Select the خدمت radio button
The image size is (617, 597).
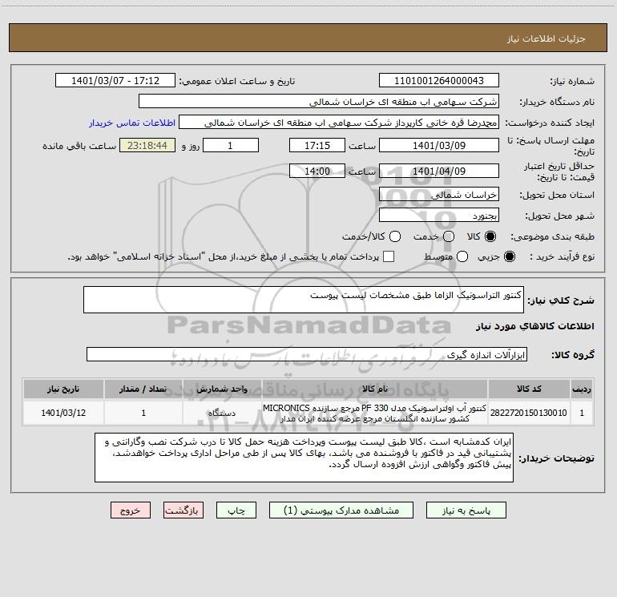click(x=449, y=236)
